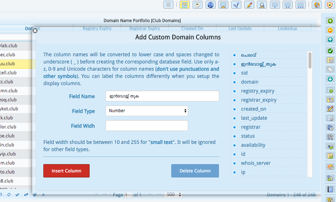Click the gray tag icon in sidebar

coord(330,70)
